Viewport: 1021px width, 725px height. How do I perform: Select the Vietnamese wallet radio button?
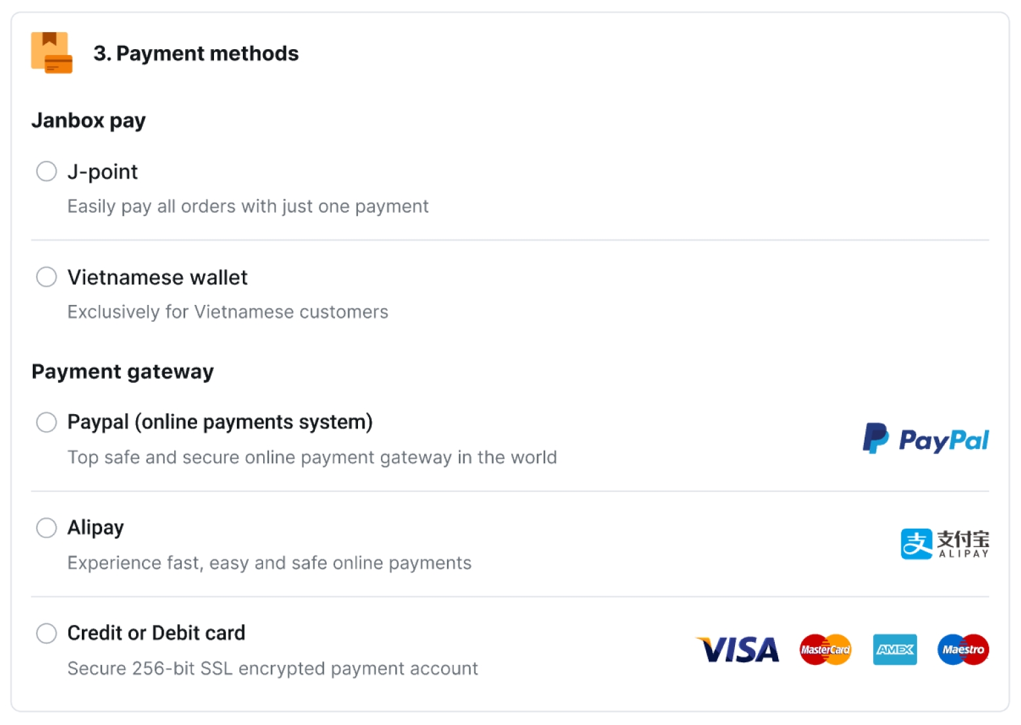(x=46, y=277)
